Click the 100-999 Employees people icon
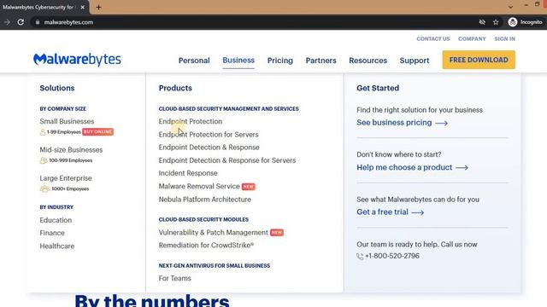Viewport: 547px width, 307px height. [x=44, y=160]
